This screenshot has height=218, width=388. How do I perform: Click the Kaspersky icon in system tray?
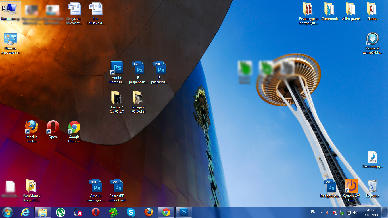click(335, 212)
